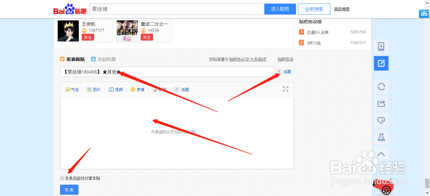Expand editor to fullscreen

pyautogui.click(x=286, y=89)
